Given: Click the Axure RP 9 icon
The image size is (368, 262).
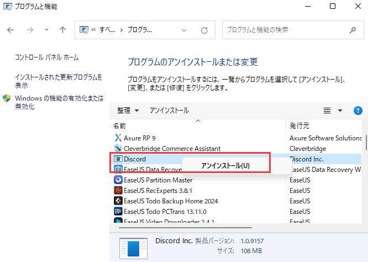Looking at the screenshot, I should 118,138.
